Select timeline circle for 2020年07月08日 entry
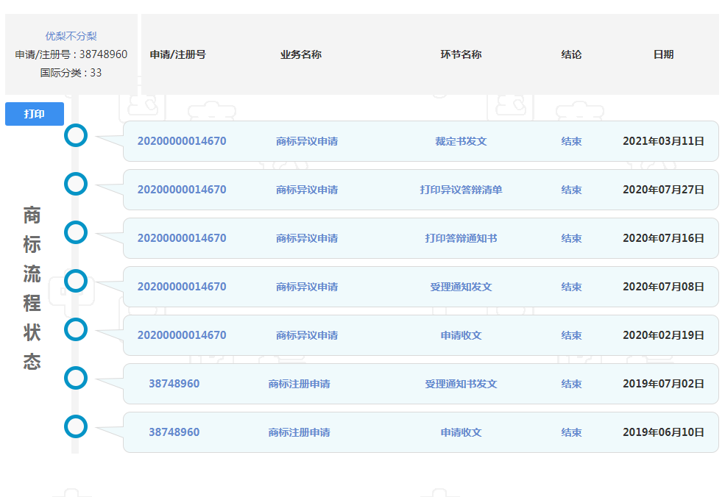Screen dimensions: 725x497 tap(76, 281)
